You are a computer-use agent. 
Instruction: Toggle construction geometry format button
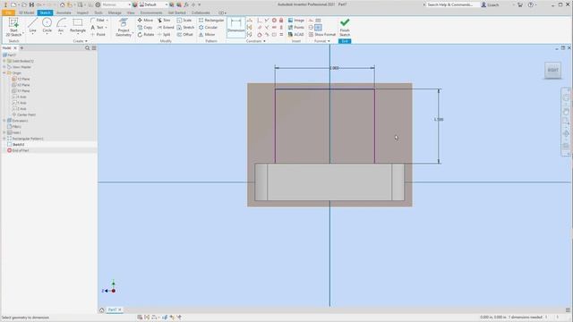point(311,20)
